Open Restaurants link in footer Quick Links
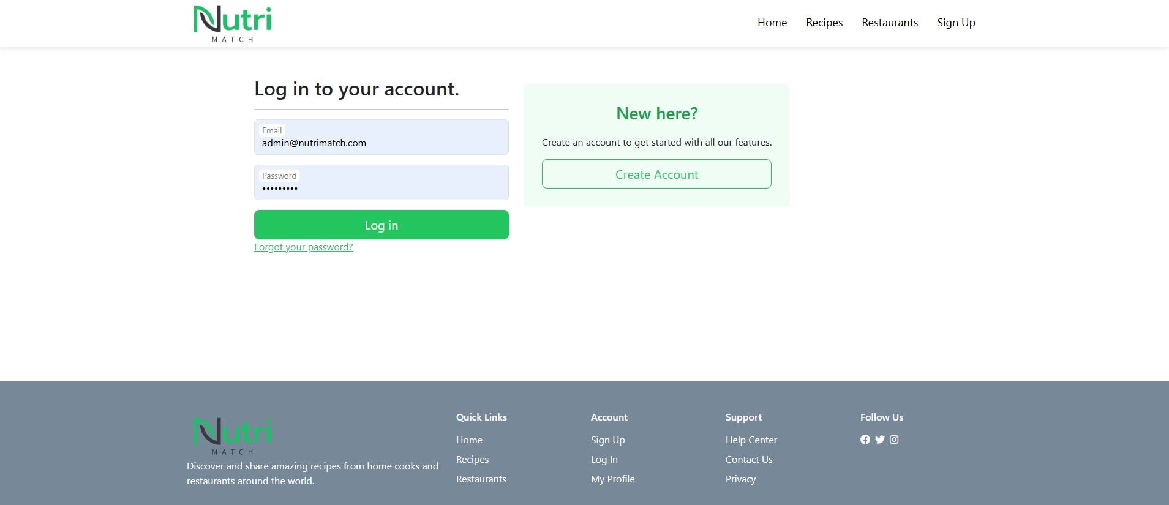 [x=481, y=479]
